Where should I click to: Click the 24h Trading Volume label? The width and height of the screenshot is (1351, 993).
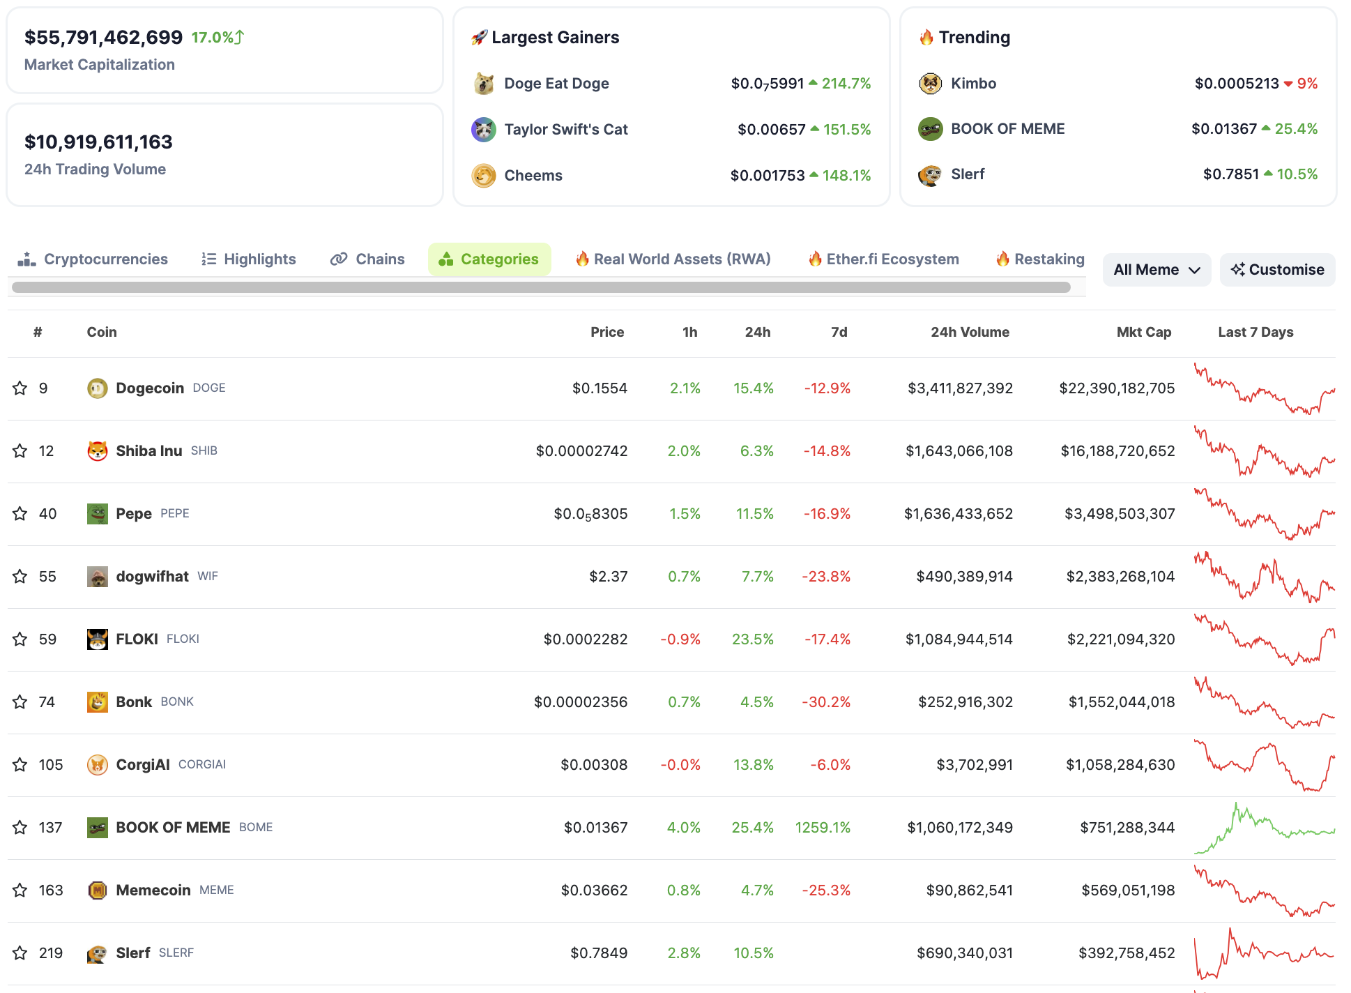tap(95, 169)
